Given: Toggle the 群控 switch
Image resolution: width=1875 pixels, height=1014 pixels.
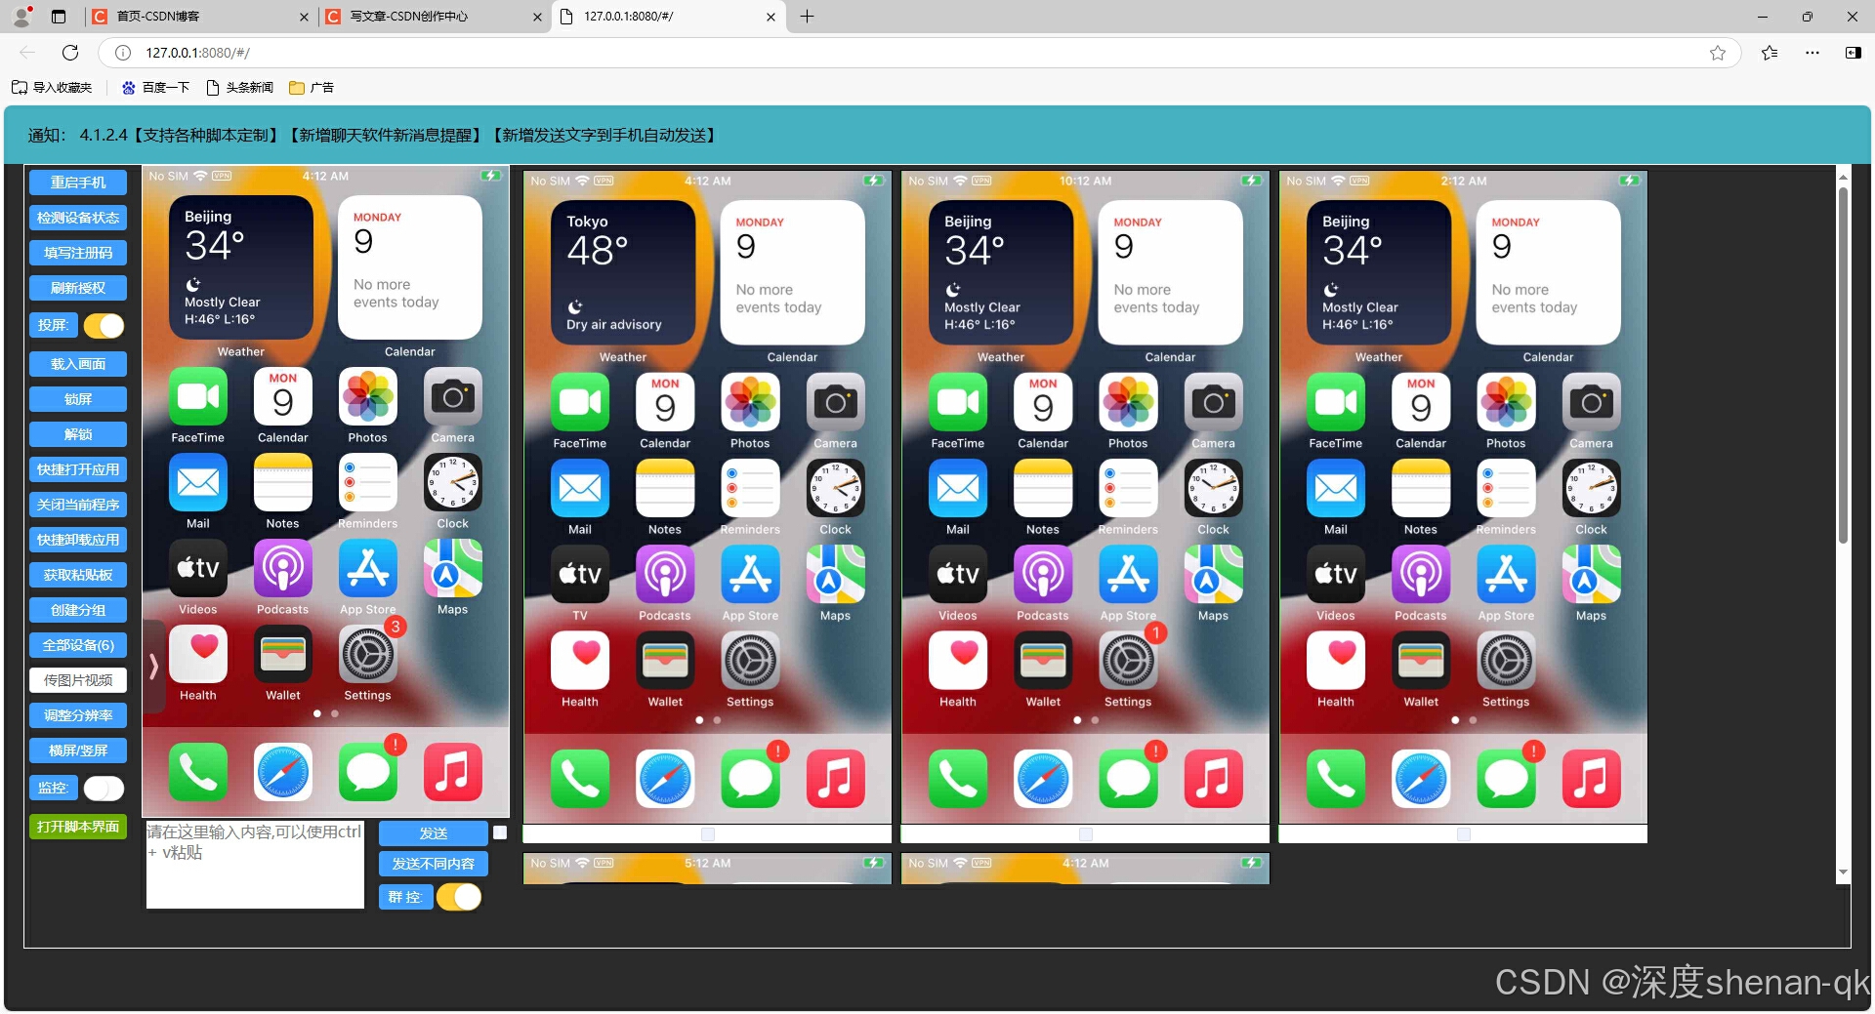Looking at the screenshot, I should point(459,897).
